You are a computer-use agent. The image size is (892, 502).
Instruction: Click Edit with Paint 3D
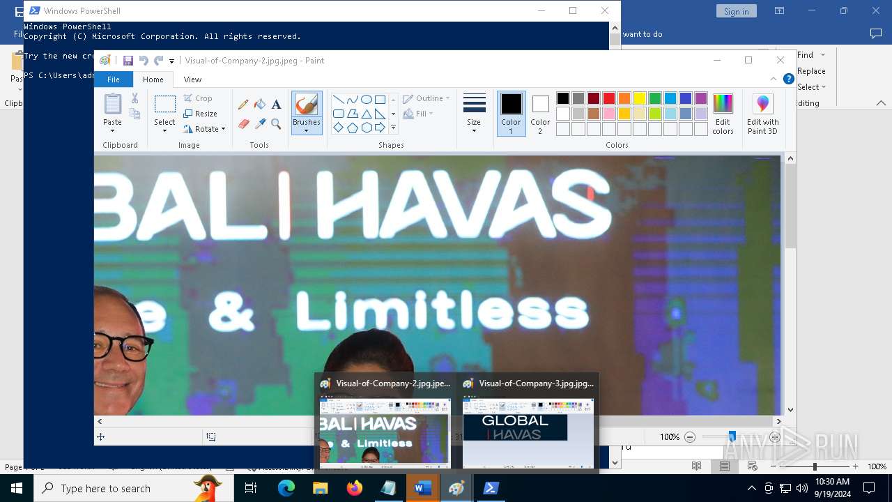(763, 114)
